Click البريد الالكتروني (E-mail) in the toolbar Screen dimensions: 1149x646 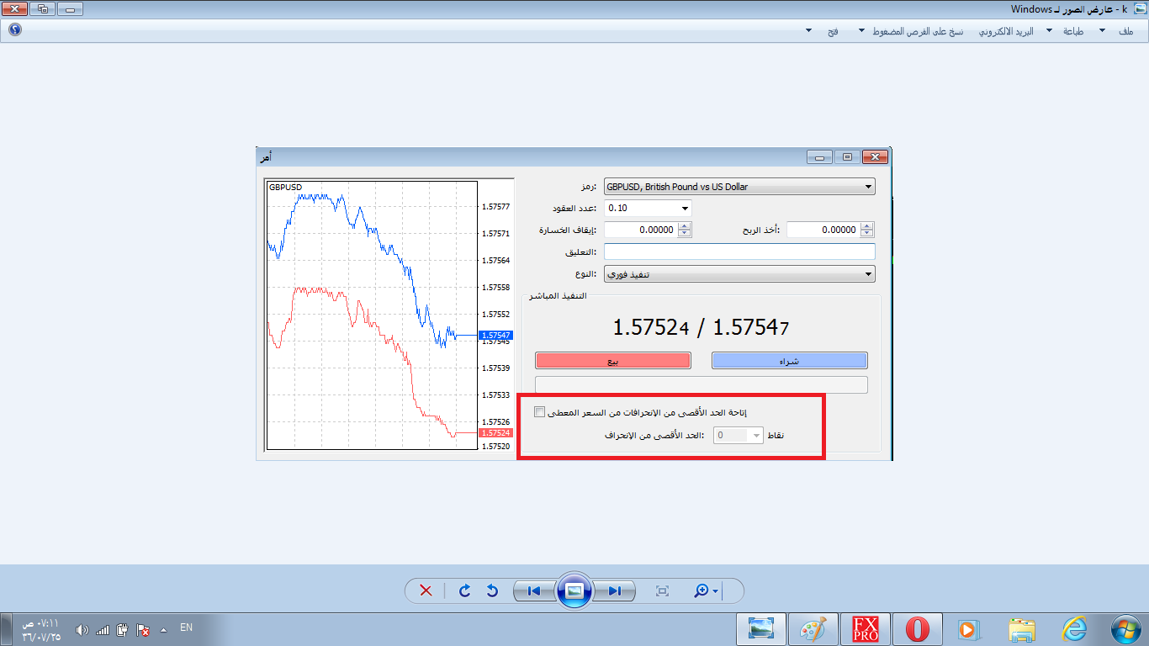point(1005,30)
